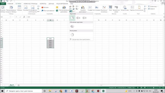Select cell containing 400
Image resolution: width=165 pixels, height=93 pixels.
point(50,45)
